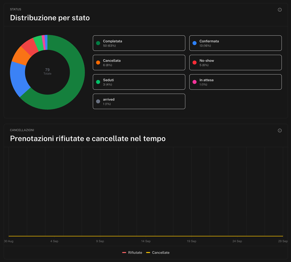Click the yellow Cancellate line in chart
291x262 pixels.
146,236
